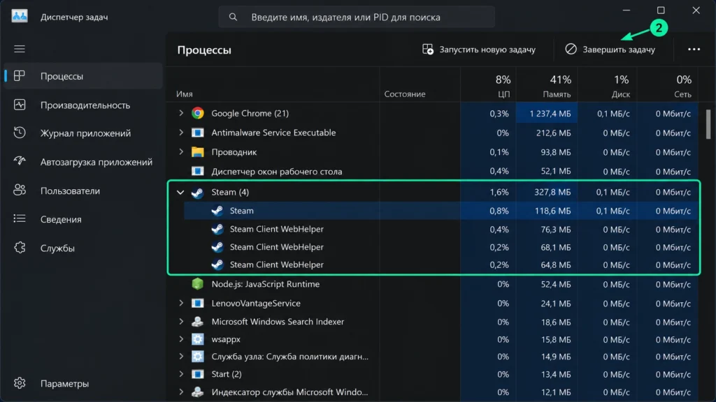Viewport: 716px width, 402px height.
Task: Click the process search input field
Action: [357, 17]
